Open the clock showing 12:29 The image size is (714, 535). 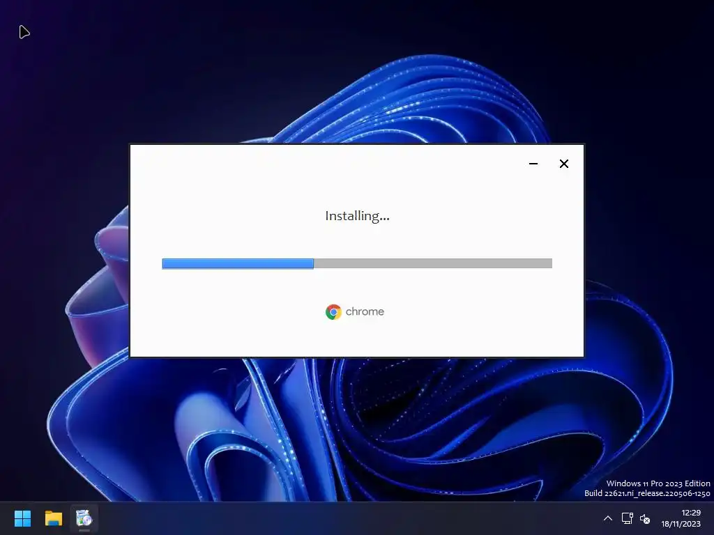(x=691, y=513)
